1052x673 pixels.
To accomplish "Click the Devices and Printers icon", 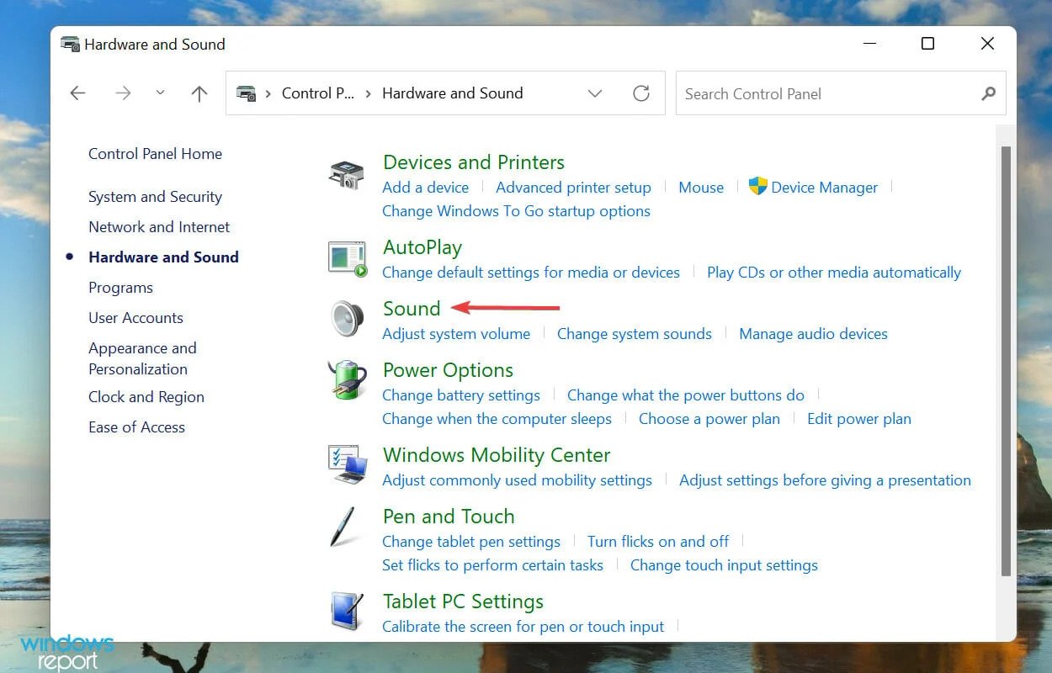I will [x=346, y=175].
